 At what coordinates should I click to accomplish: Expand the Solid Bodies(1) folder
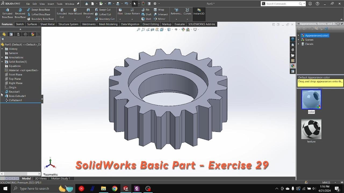[x=2, y=62]
